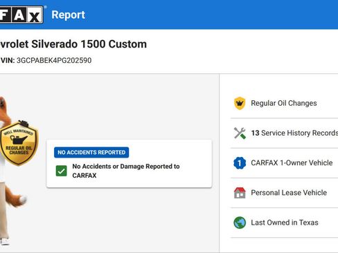Open the Regular Oil Changes row
This screenshot has width=338, height=253.
point(284,103)
